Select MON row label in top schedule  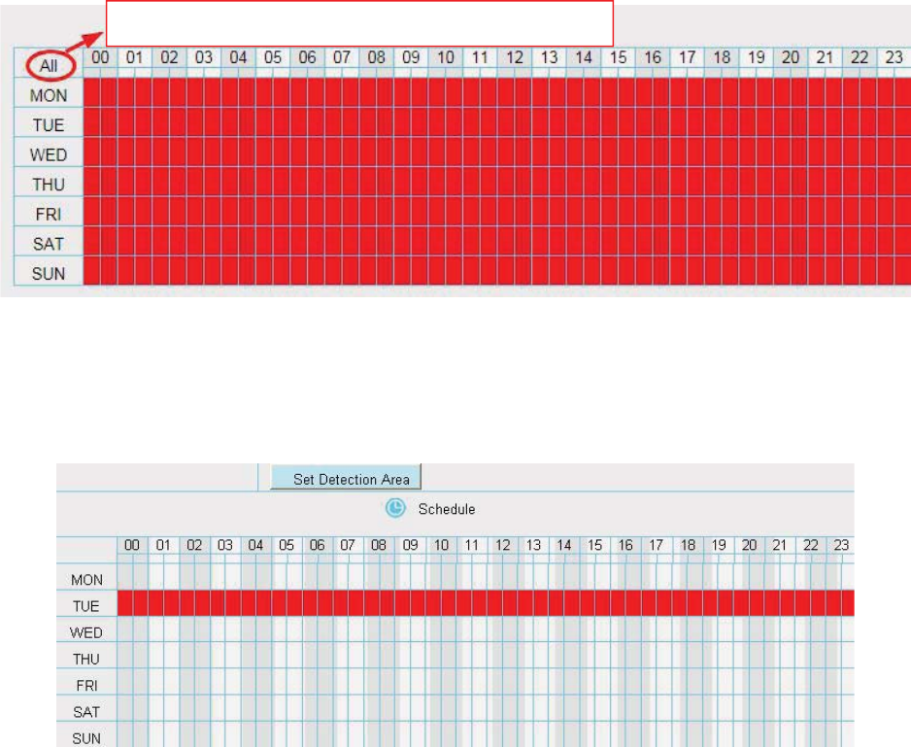49,96
